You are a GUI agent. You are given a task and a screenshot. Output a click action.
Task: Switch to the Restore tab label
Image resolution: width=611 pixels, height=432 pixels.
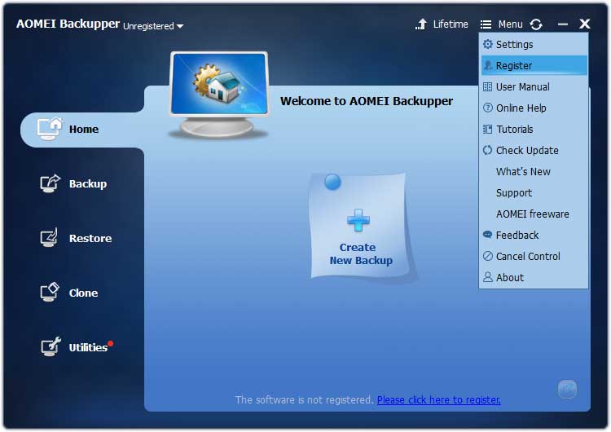(90, 238)
